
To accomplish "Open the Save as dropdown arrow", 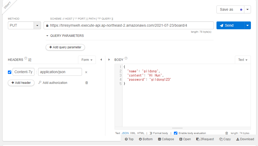I will click(x=247, y=9).
